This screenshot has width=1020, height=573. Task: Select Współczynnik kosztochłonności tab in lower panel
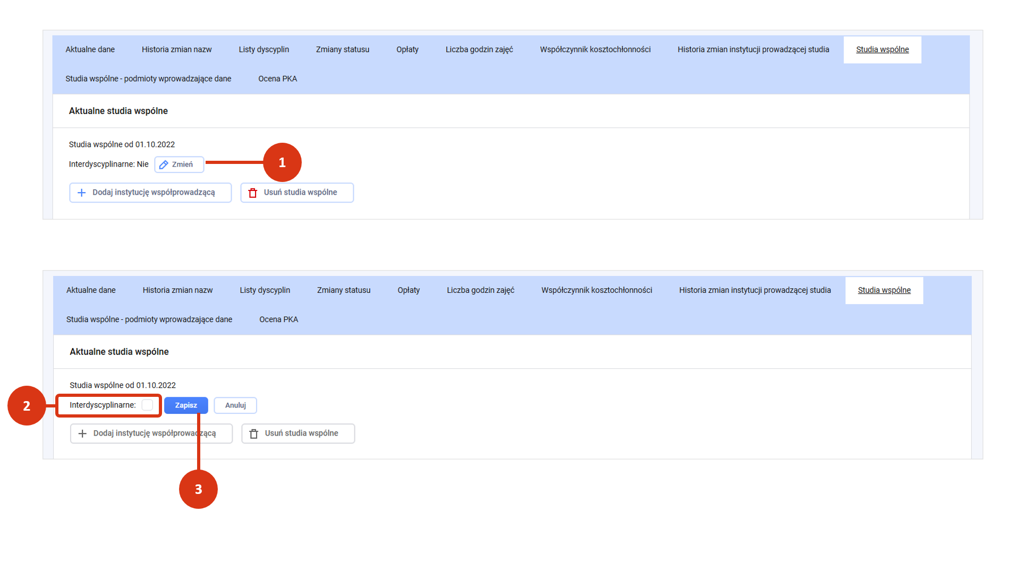(x=596, y=290)
